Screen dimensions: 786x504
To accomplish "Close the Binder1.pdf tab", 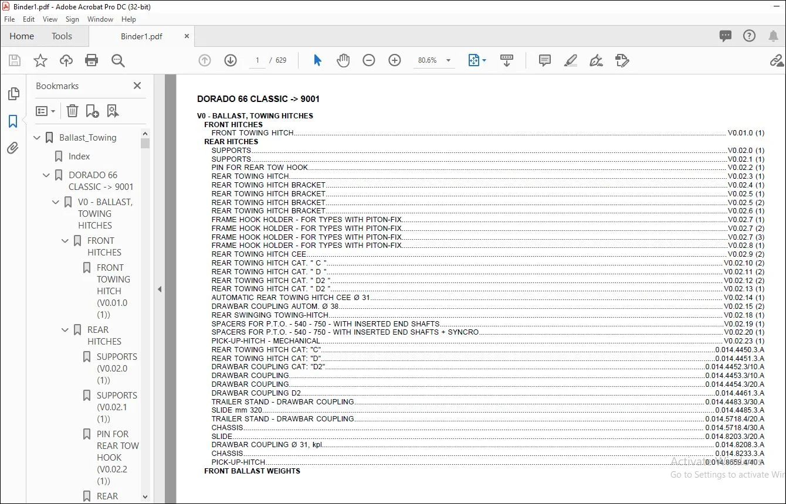I will (187, 36).
